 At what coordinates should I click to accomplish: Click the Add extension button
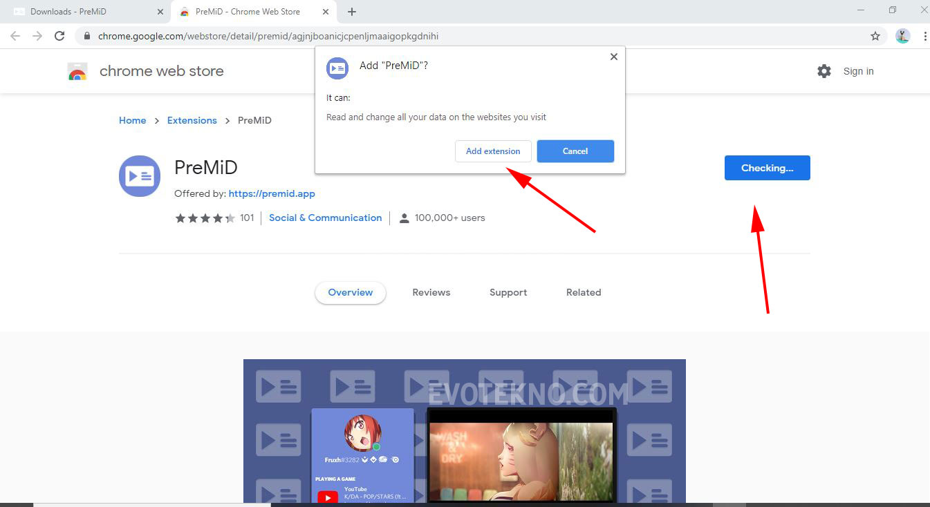point(493,151)
